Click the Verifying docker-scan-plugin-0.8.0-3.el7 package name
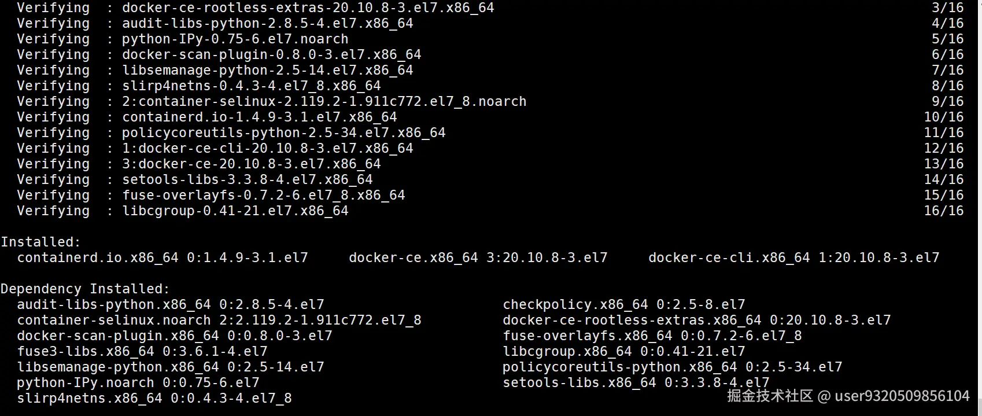 [271, 54]
